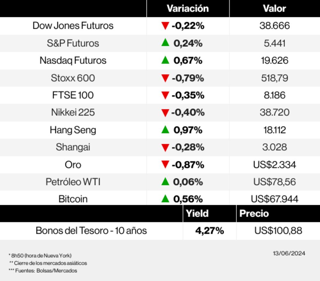Click the green up arrow for Nasdaq Futuros
Viewport: 320px width, 281px height.
point(165,60)
